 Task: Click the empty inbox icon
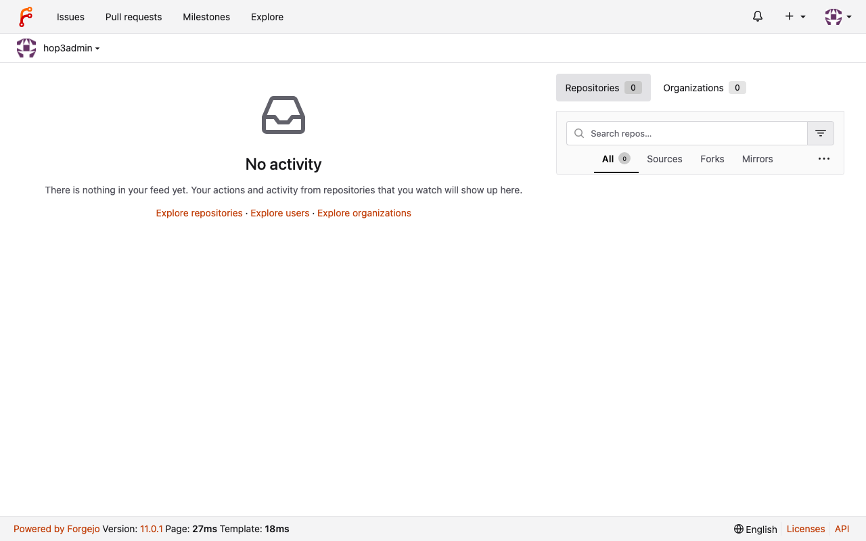tap(283, 115)
